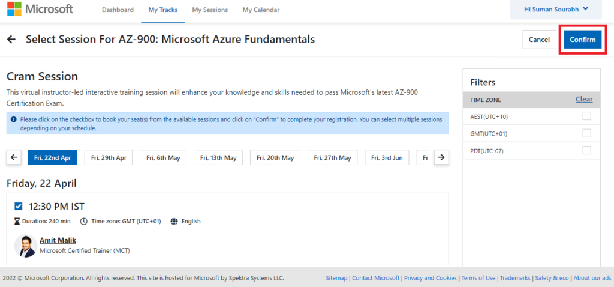The width and height of the screenshot is (614, 287).
Task: Click the globe language icon
Action: point(174,221)
